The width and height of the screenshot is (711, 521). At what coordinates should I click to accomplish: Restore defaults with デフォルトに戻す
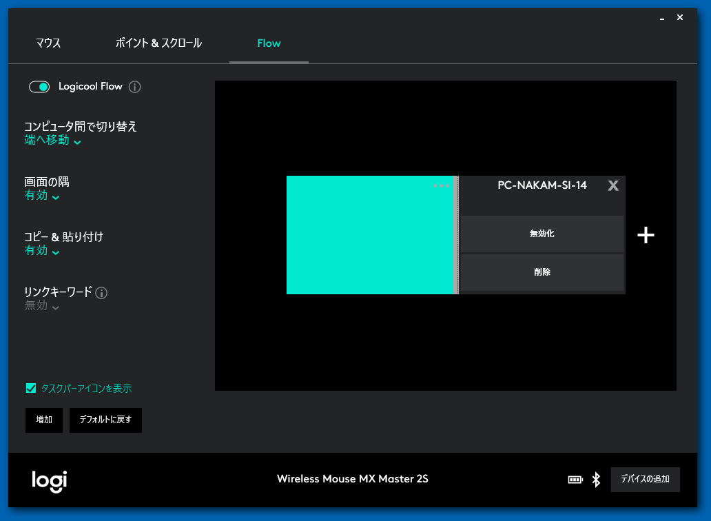tap(105, 420)
